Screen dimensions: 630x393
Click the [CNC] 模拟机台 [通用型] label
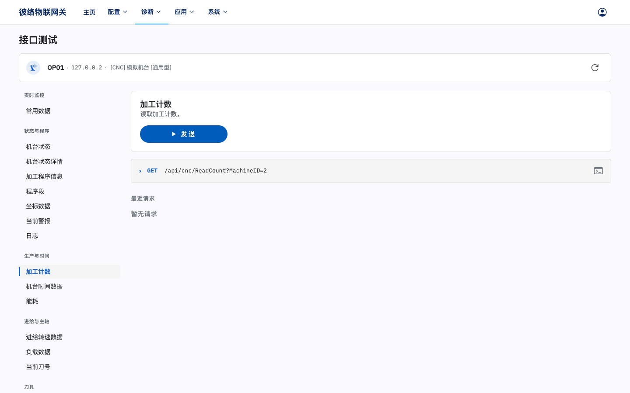[x=141, y=68]
